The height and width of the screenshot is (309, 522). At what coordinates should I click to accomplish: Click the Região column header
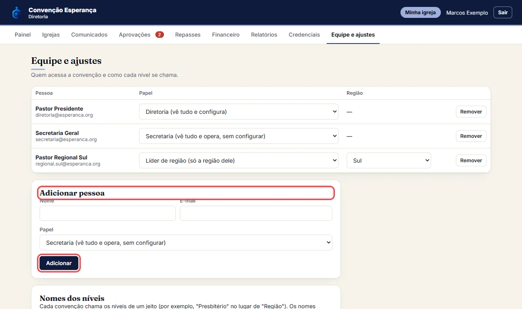[355, 93]
